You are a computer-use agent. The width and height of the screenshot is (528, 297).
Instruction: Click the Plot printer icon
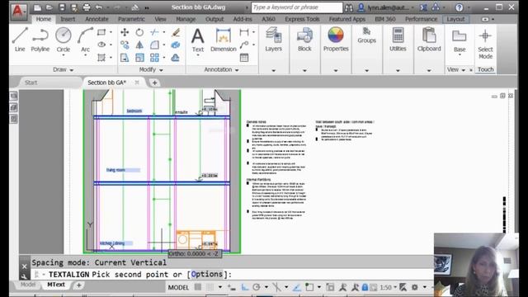[87, 7]
